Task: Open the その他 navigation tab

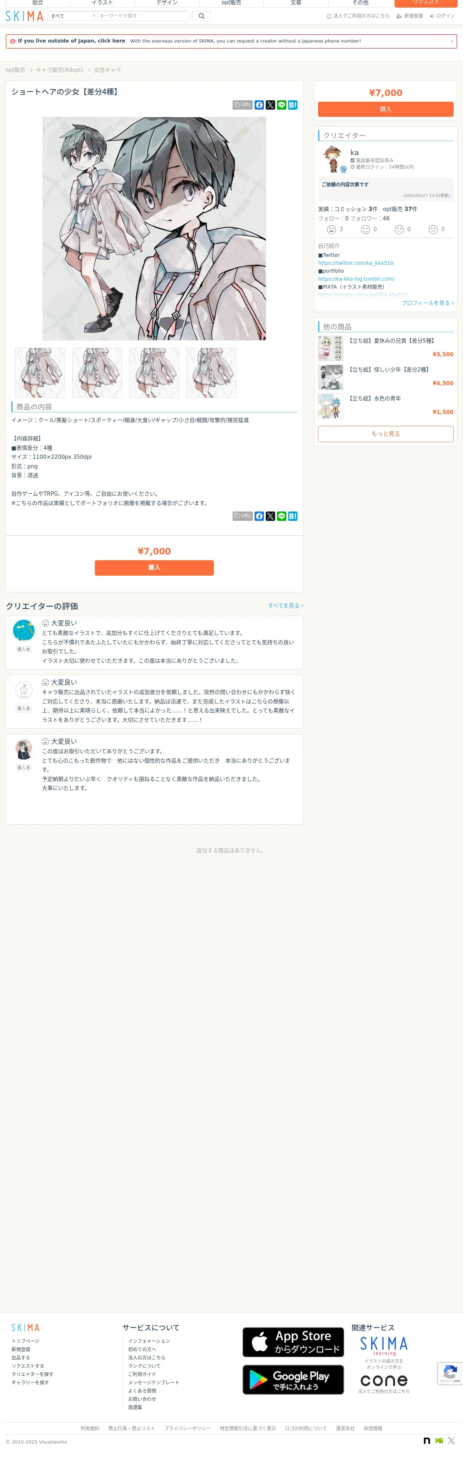Action: [x=360, y=3]
